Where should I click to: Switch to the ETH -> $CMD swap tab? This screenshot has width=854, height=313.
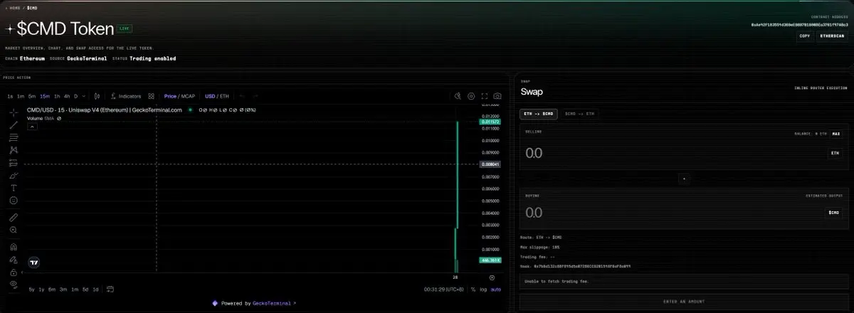[539, 114]
